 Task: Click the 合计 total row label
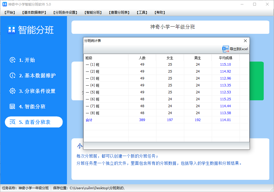pos(89,120)
